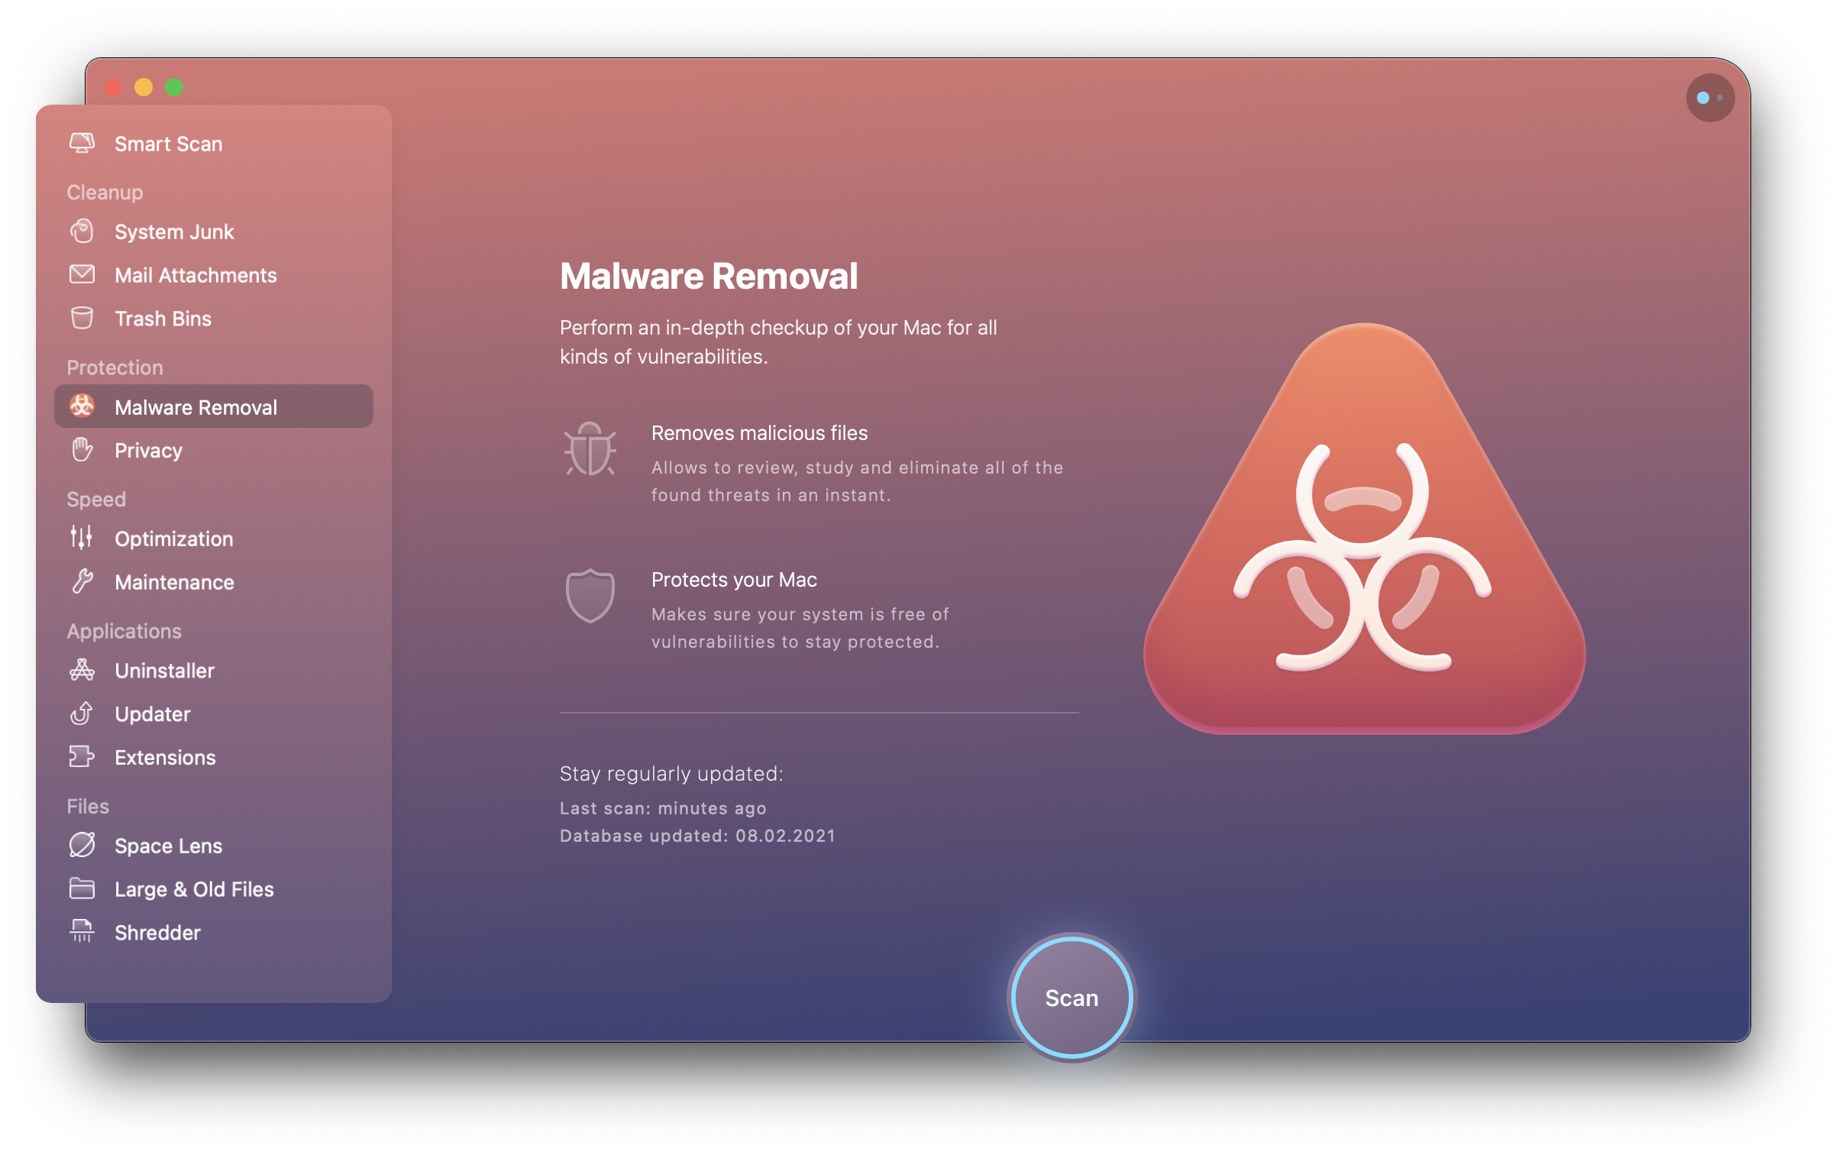Click the System Junk cleanup icon
Screen dimensions: 1836x1155
point(82,231)
